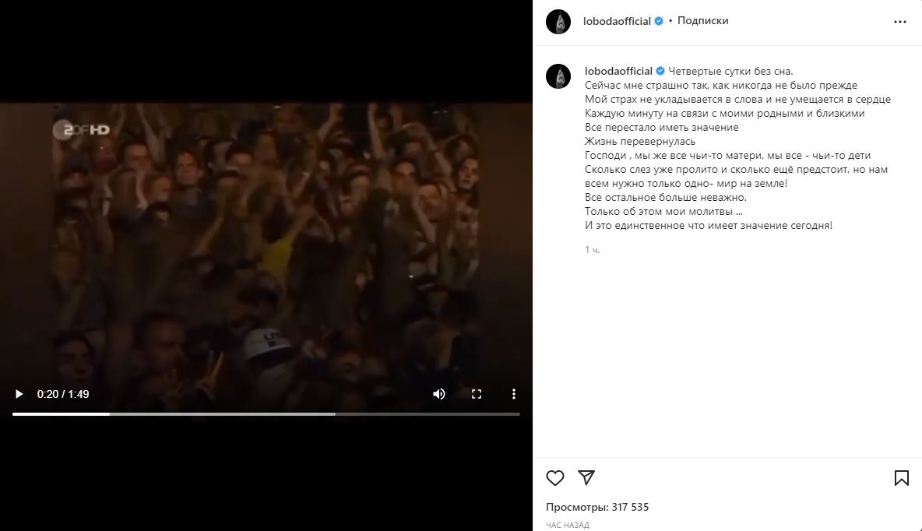Click the 1 ч. caption timestamp
Screen dimensions: 922x531
point(592,250)
